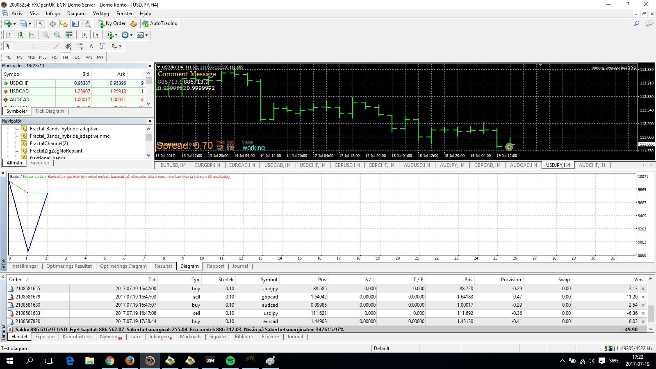Open a new chart with the toolbar icon

coord(8,24)
